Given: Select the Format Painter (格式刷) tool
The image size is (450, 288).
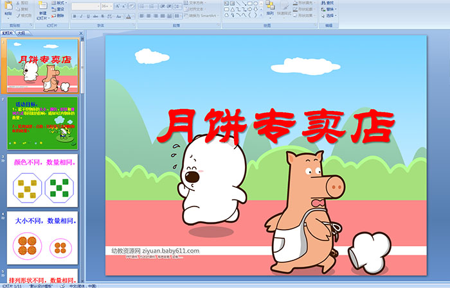Looking at the screenshot, I should [24, 15].
